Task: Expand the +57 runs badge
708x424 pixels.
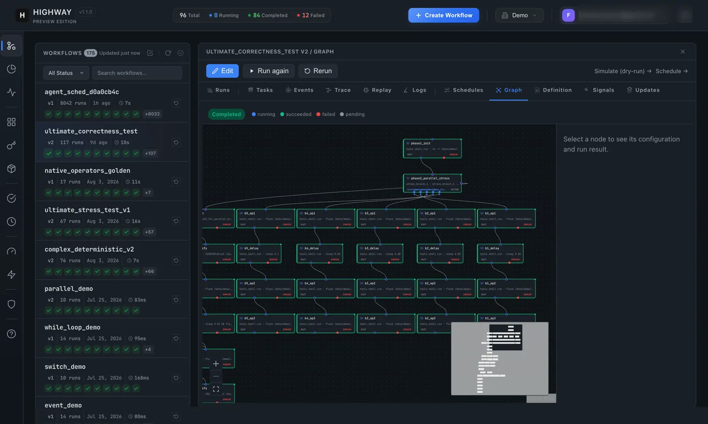Action: pos(149,232)
